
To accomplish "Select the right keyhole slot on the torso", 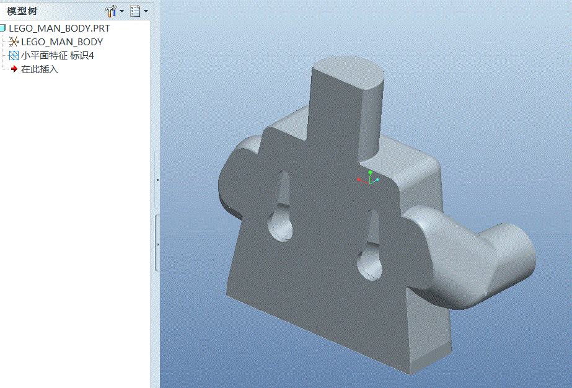I will coord(370,247).
